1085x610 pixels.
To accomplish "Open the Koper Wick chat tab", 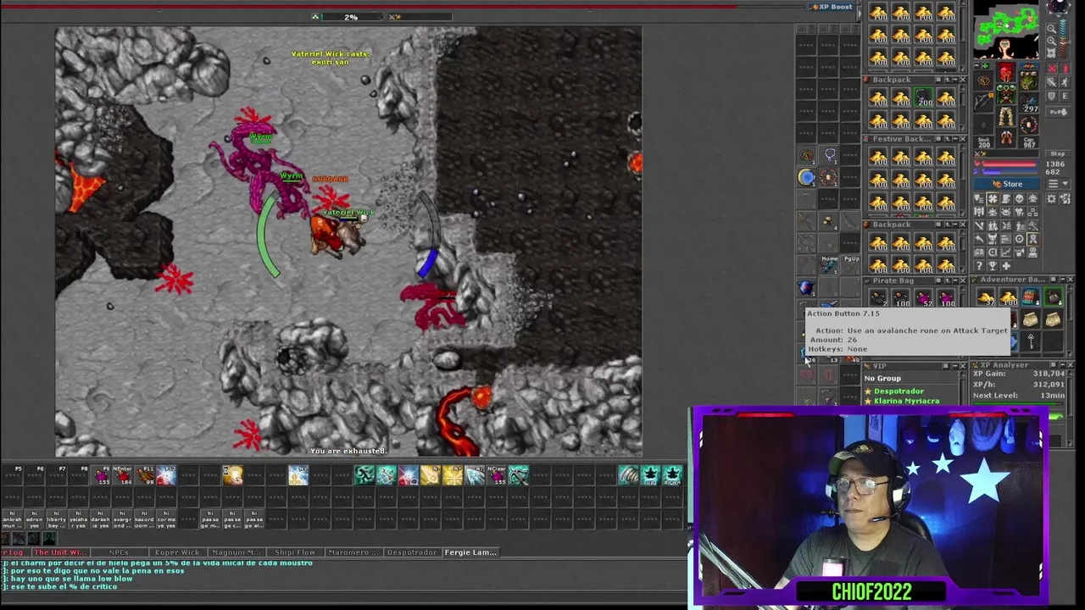I will pyautogui.click(x=177, y=552).
